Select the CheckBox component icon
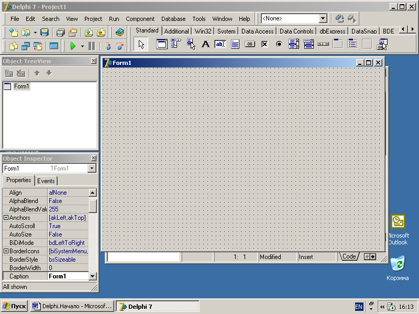Screen dimensions: 419x314 point(264,44)
